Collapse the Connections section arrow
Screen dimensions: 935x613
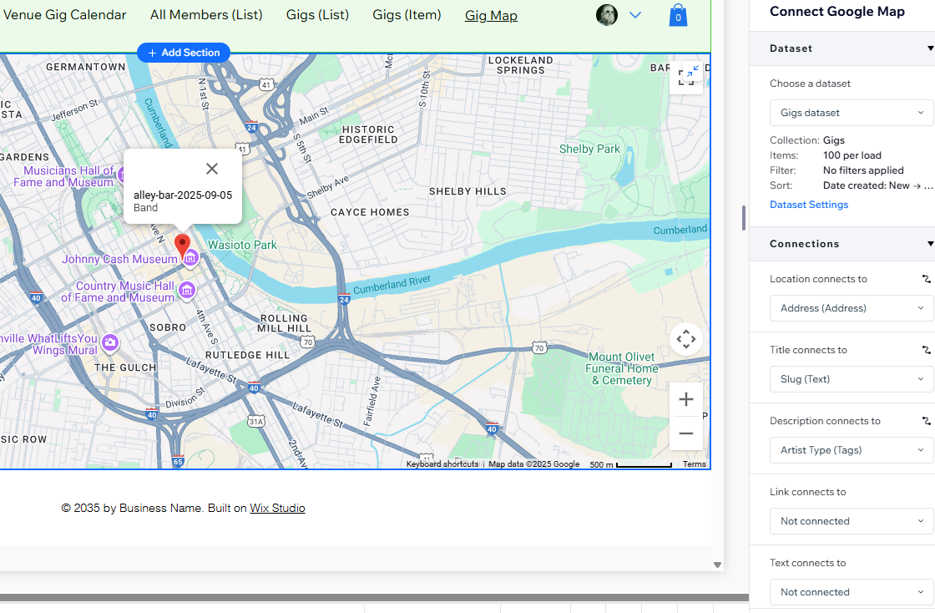pyautogui.click(x=930, y=244)
